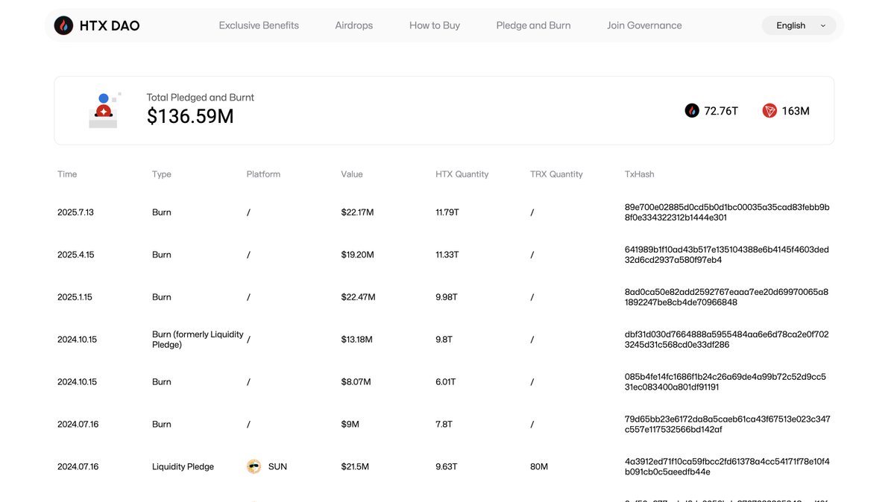Click the TRX token icon beside 163M
Viewport: 894px width, 502px height.
click(x=769, y=110)
